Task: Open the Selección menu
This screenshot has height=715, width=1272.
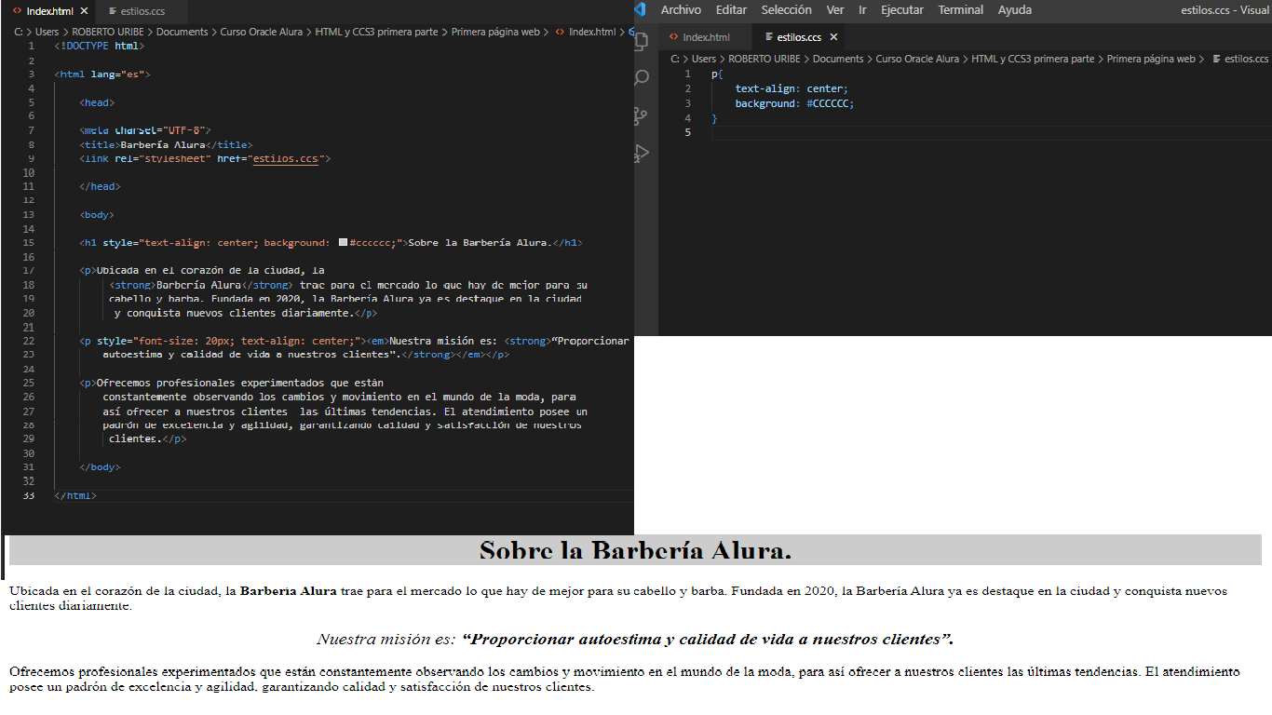Action: tap(786, 9)
